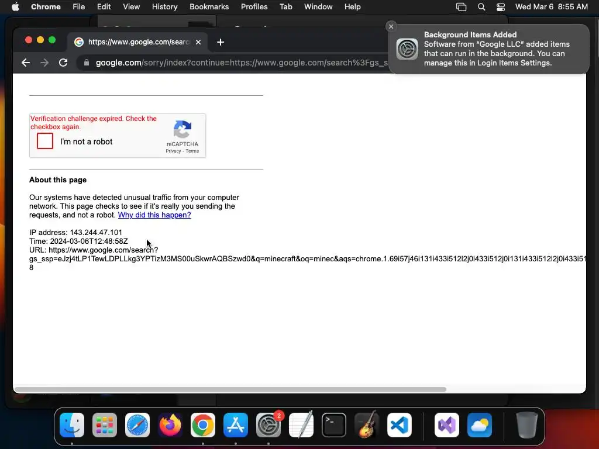Open the reCAPTCHA Terms link
The height and width of the screenshot is (449, 599).
point(192,151)
